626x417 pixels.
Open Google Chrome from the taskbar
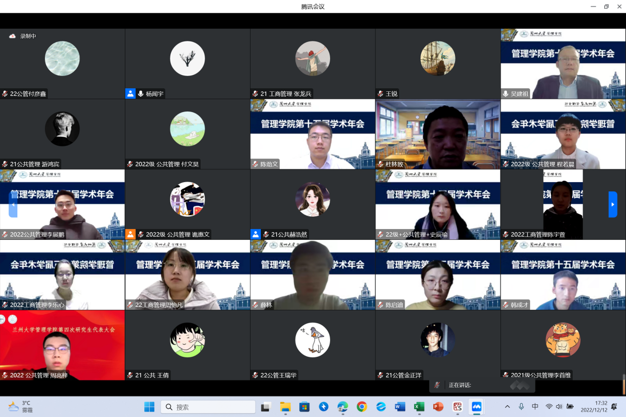tap(362, 407)
